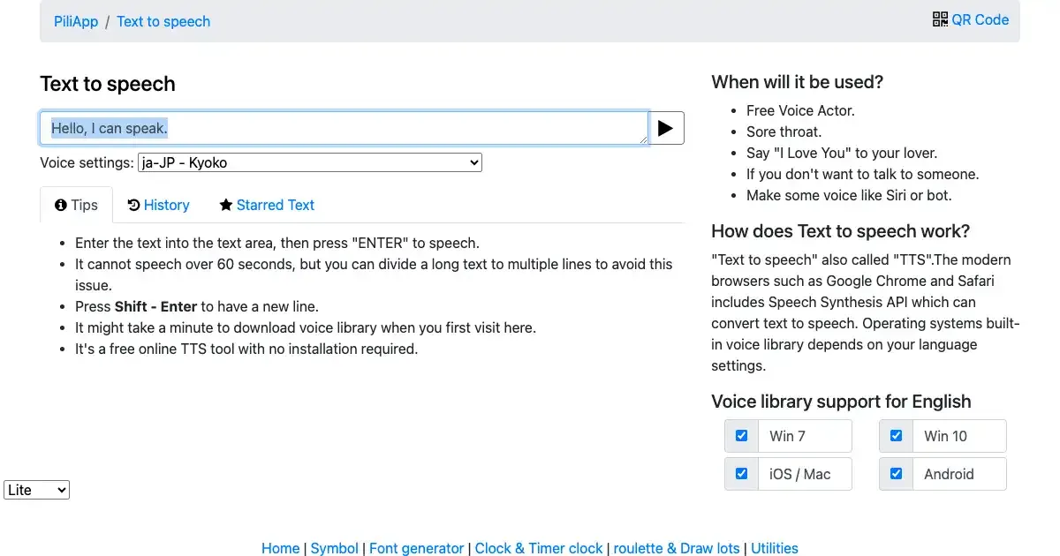Click the info icon on Tips tab
Screen dimensions: 1060x556
(x=61, y=205)
